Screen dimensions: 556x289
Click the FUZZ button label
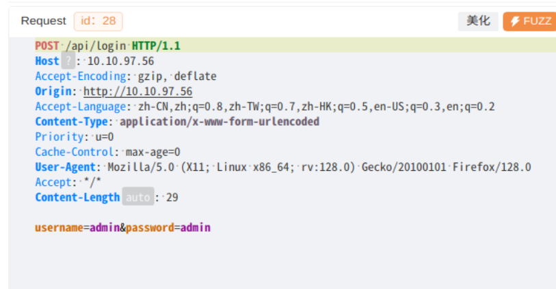[537, 21]
